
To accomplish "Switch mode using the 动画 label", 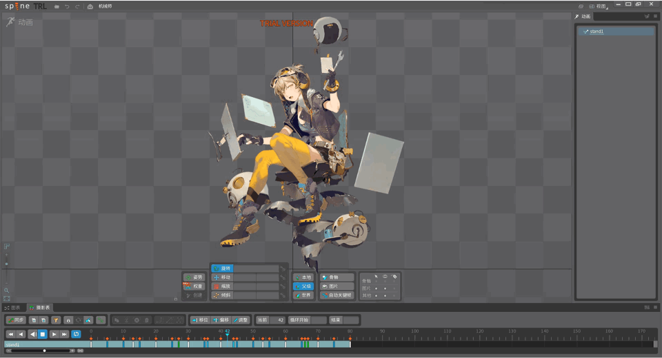I will pos(26,22).
